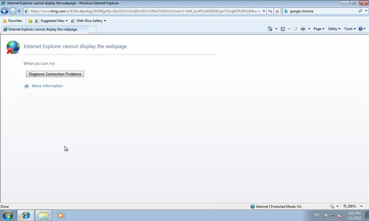Click the Add to Favorites Bar icon
Screen dimensions: 369x221
click(x=30, y=21)
